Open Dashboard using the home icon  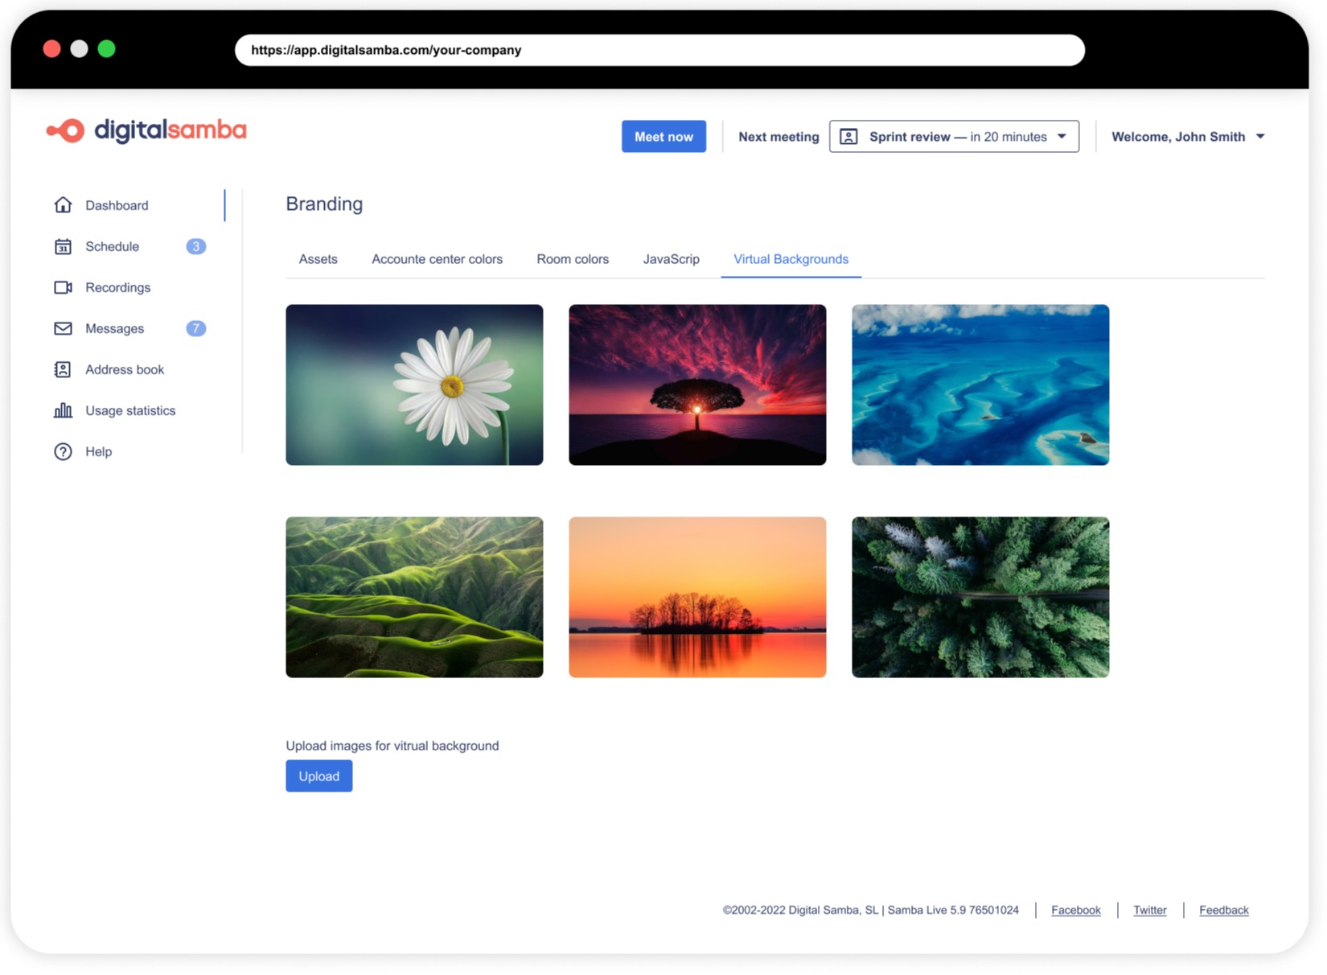(63, 205)
